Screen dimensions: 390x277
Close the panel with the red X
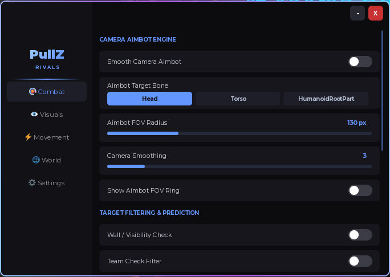point(376,13)
